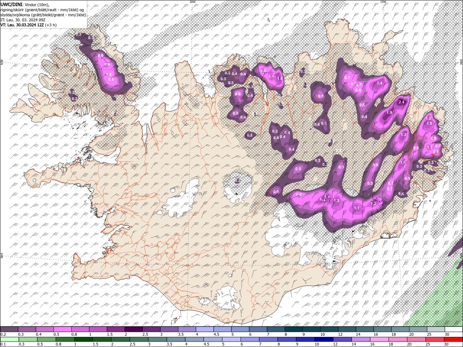Pick the upper legend swatch labeled 12
This screenshot has width=463, height=347.
pos(347,329)
